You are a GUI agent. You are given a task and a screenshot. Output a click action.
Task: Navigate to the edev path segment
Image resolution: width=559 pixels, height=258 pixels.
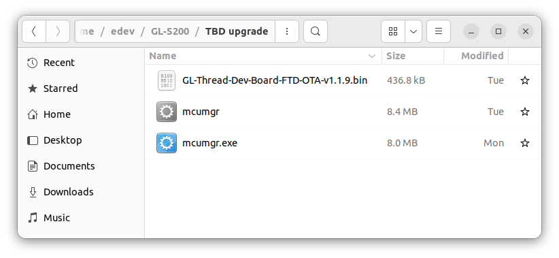(x=122, y=31)
